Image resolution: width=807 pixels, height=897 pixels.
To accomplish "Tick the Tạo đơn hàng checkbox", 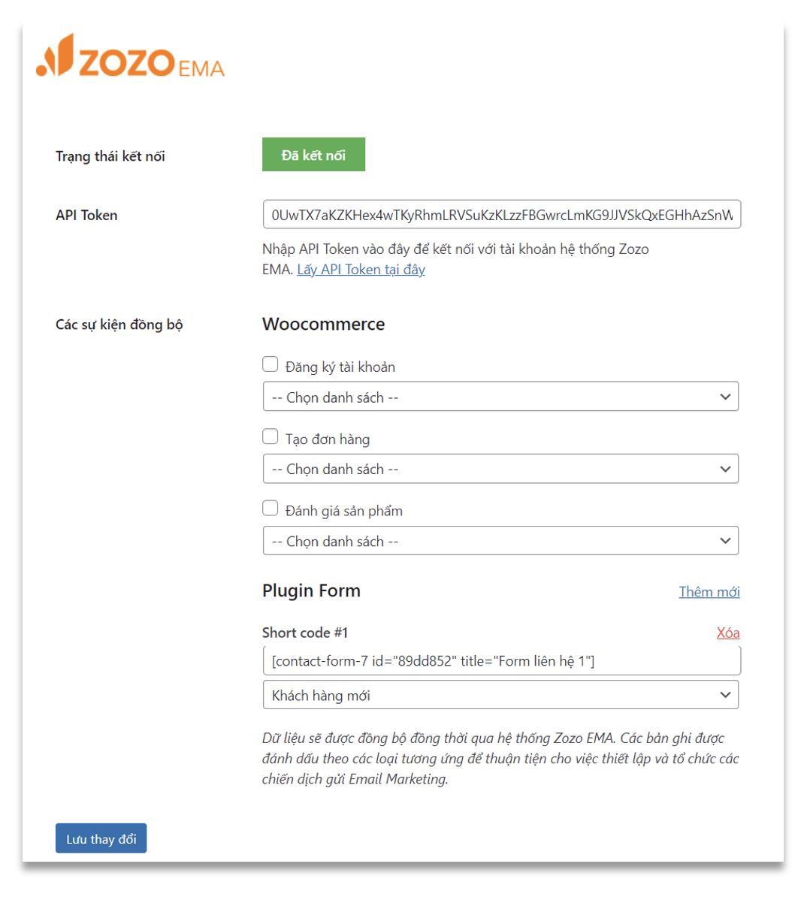I will (271, 436).
